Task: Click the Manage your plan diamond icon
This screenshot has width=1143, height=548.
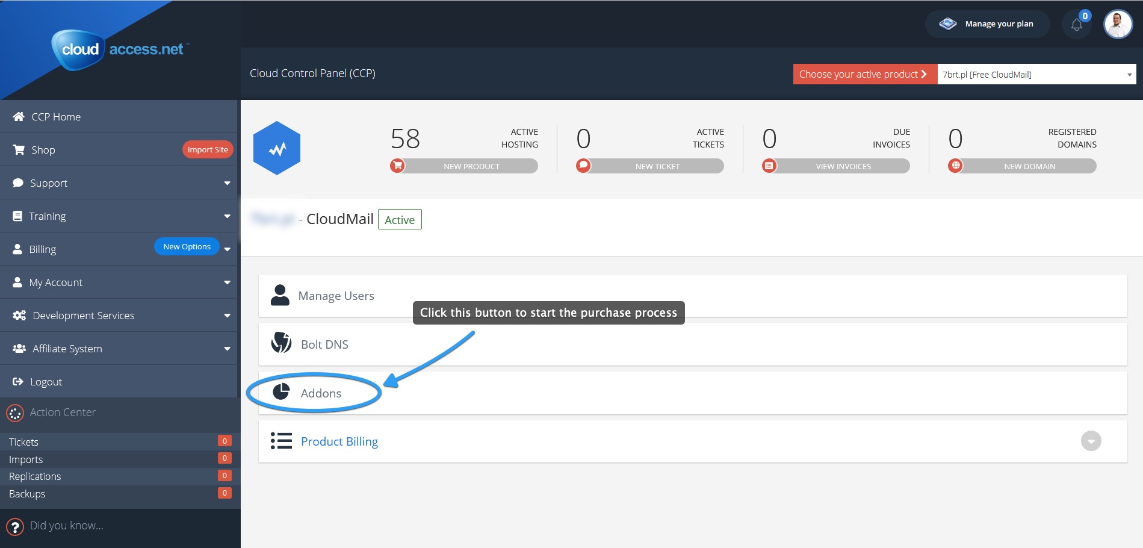Action: coord(948,24)
